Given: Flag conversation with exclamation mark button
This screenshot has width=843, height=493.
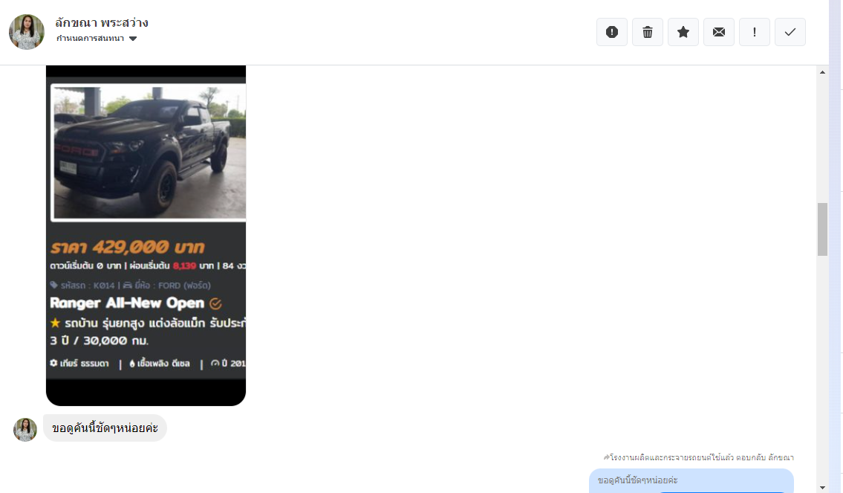Looking at the screenshot, I should [x=755, y=32].
